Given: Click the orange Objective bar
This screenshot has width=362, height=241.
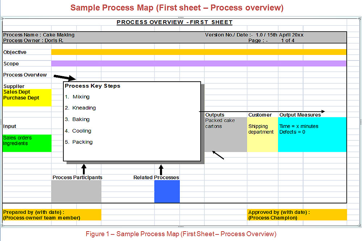Looking at the screenshot, I should [x=198, y=52].
